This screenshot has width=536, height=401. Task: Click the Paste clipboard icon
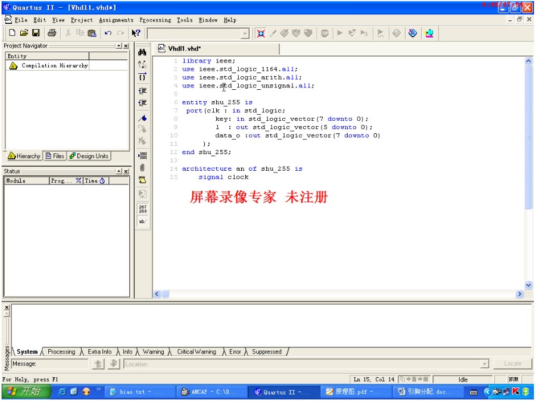92,33
